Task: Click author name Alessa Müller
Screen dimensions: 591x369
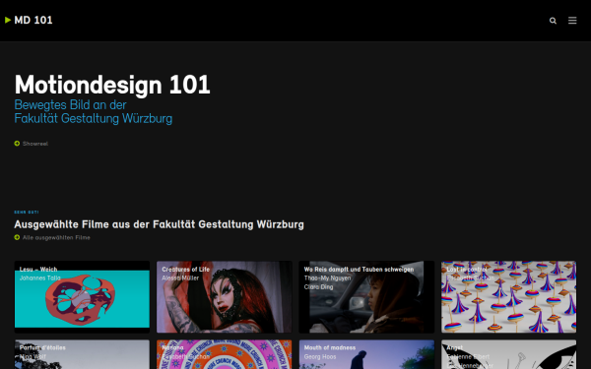Action: (x=180, y=278)
